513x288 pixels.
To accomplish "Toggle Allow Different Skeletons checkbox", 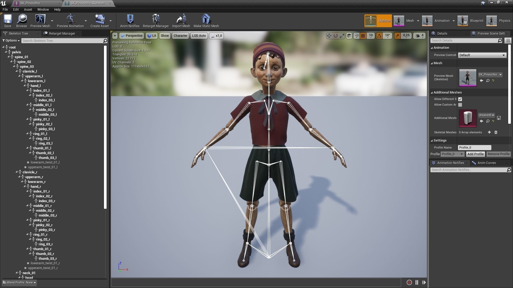I will point(460,99).
